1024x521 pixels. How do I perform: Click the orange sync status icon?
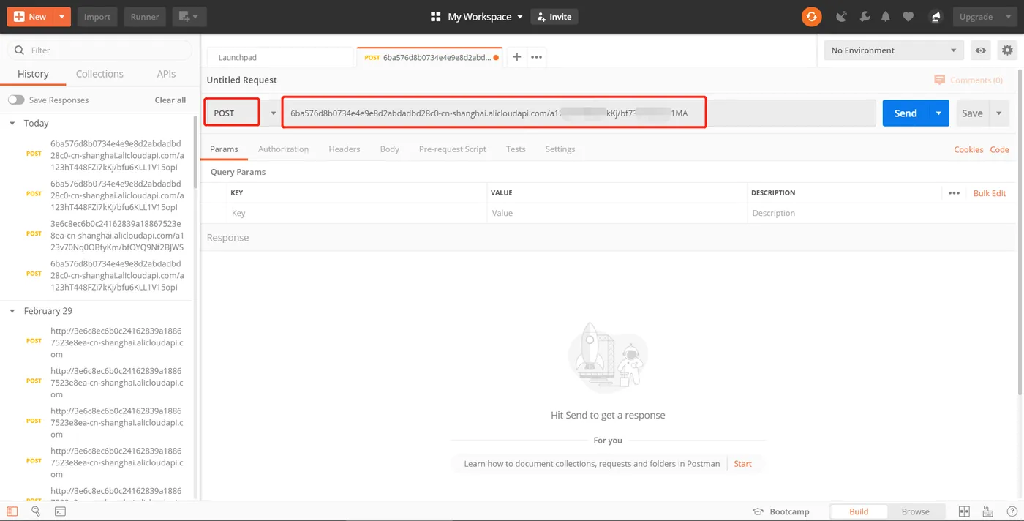[811, 16]
